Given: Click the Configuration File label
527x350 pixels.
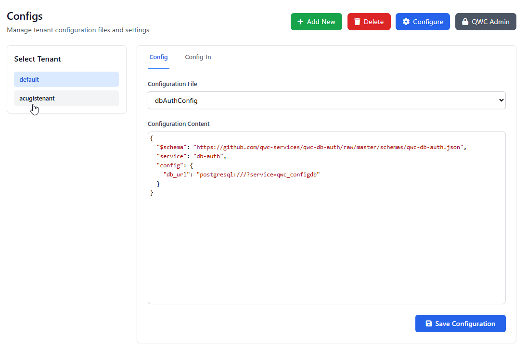Looking at the screenshot, I should [x=172, y=84].
